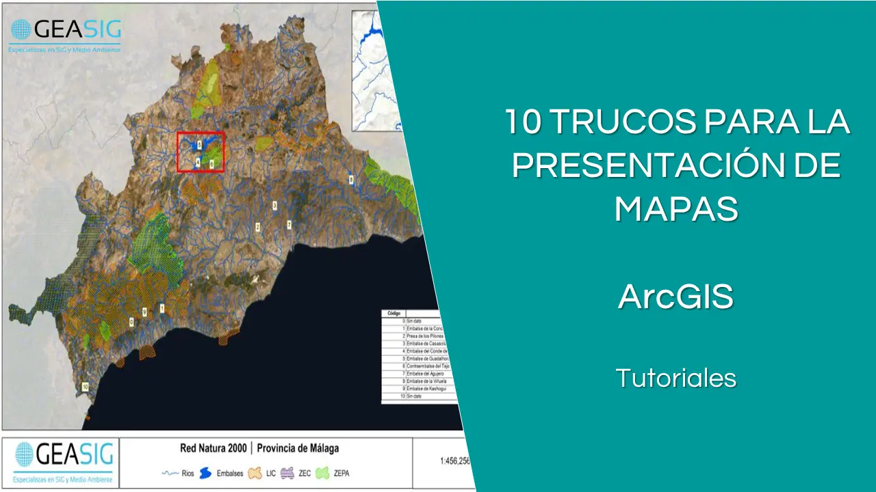Click the orange LIC legend symbol
The width and height of the screenshot is (876, 492).
[x=255, y=473]
